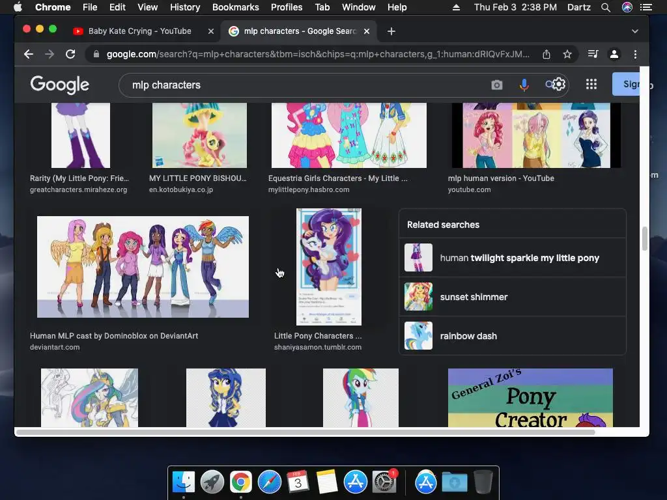Viewport: 667px width, 500px height.
Task: Open the History menu
Action: [x=185, y=7]
